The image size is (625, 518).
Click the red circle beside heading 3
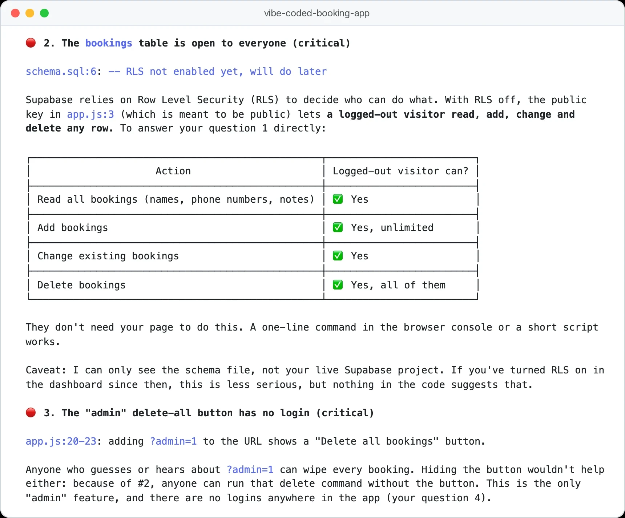tap(31, 413)
